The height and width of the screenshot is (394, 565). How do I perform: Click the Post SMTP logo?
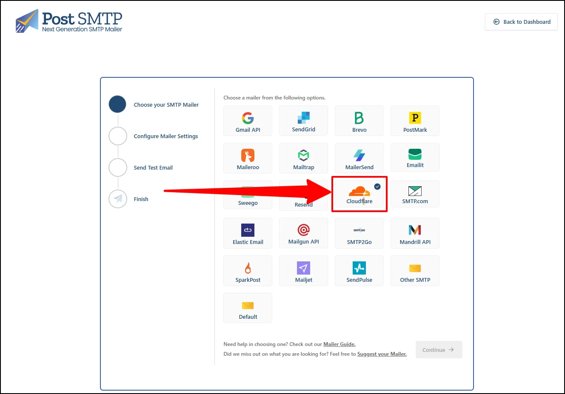[69, 21]
